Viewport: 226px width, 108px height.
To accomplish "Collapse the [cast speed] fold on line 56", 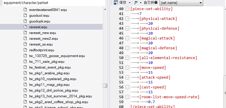I will (x=127, y=87).
